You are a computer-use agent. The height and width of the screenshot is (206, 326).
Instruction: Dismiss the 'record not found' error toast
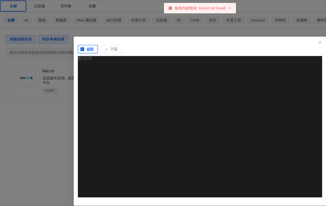(x=230, y=8)
